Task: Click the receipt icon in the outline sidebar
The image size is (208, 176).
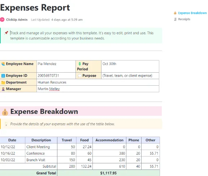Action: click(175, 19)
